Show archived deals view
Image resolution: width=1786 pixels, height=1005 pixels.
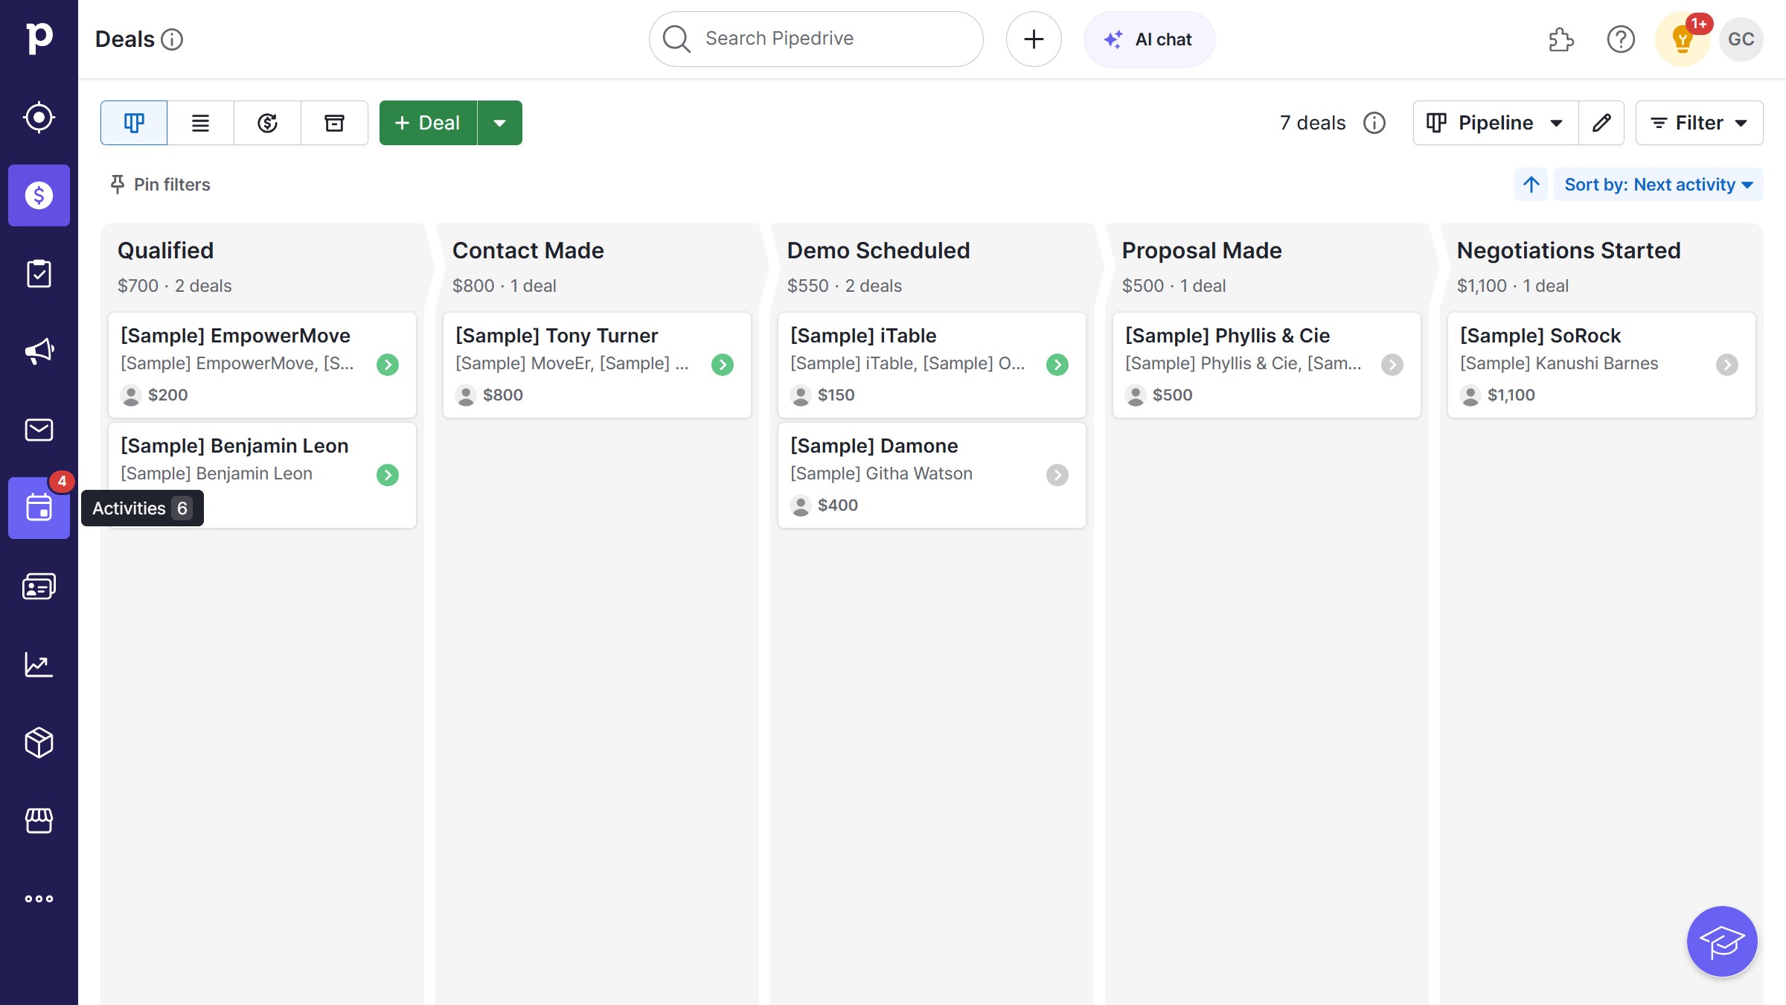click(334, 123)
